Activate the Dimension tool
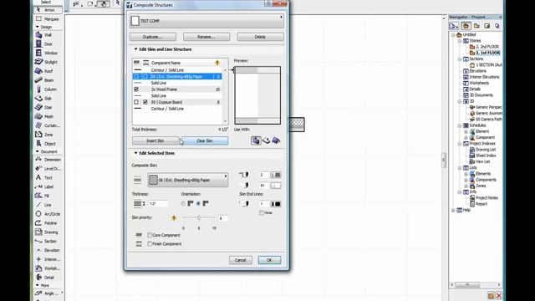535x301 pixels. [x=48, y=160]
